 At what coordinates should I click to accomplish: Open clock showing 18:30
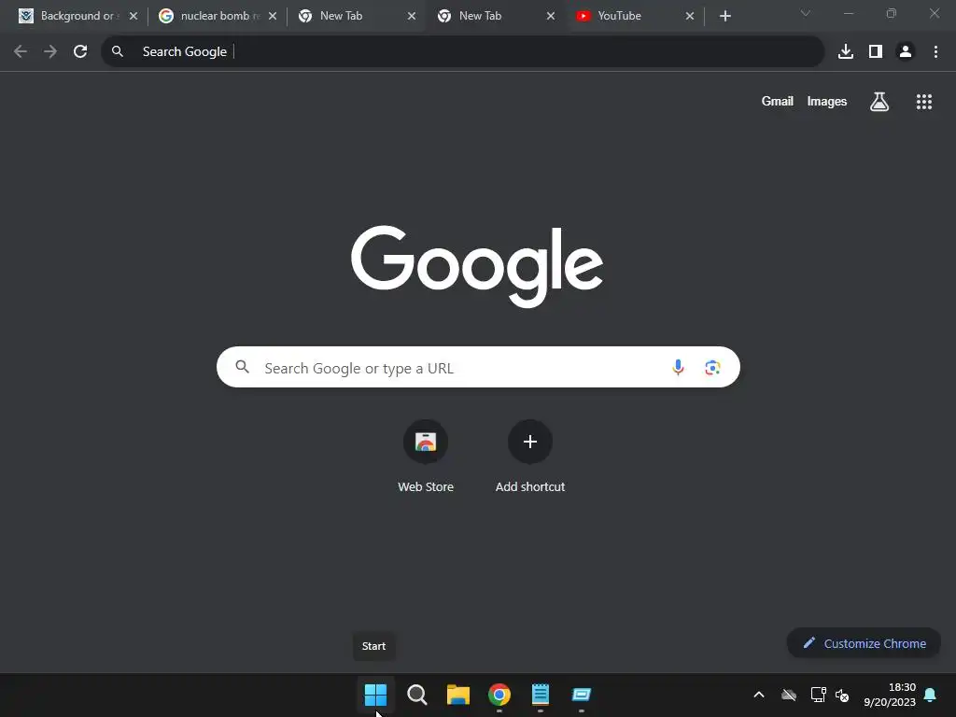coord(890,695)
